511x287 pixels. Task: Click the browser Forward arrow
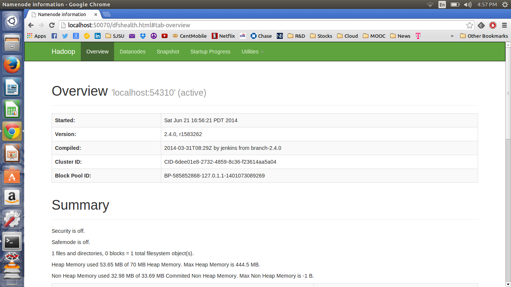(42, 25)
